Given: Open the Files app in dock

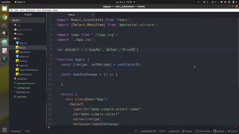Looking at the screenshot, I should [4, 9].
